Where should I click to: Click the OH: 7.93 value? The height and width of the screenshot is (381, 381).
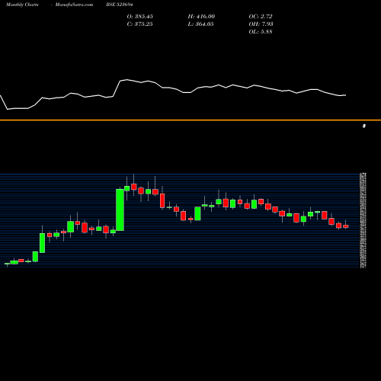(x=261, y=24)
